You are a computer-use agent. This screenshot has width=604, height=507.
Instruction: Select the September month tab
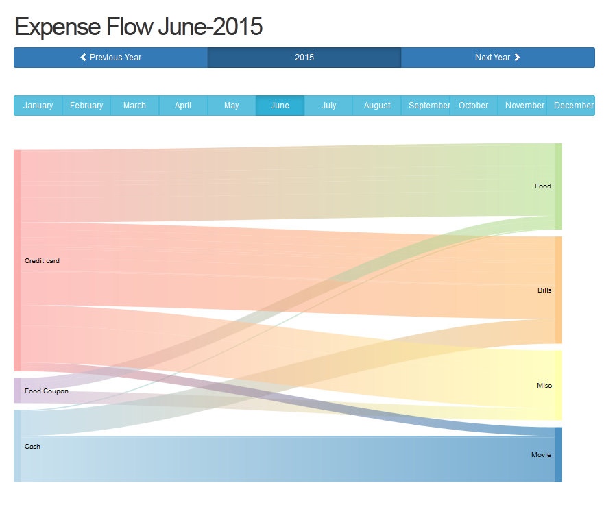(426, 106)
